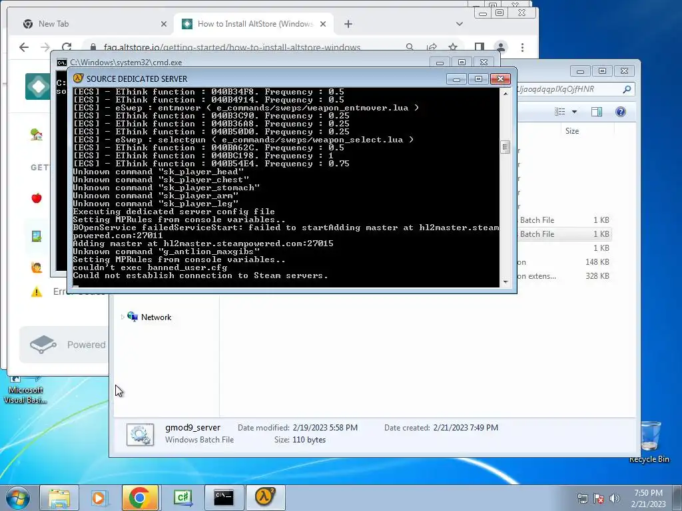Viewport: 682px width, 511px height.
Task: Click the Explorer search box
Action: pyautogui.click(x=574, y=89)
